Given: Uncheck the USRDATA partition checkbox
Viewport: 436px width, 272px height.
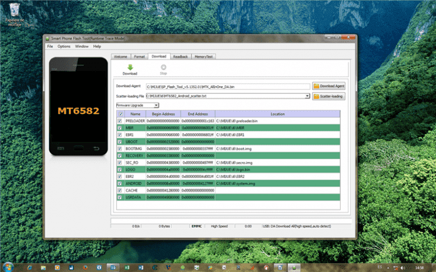Looking at the screenshot, I should (120, 198).
